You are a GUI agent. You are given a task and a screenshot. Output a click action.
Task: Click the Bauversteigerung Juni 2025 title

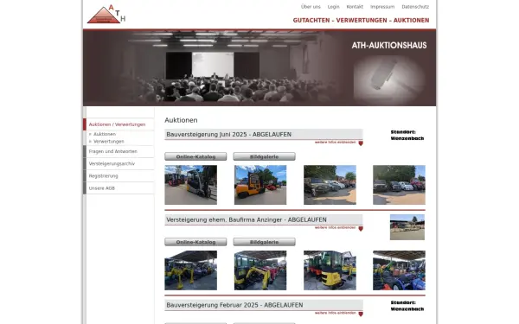[228, 134]
